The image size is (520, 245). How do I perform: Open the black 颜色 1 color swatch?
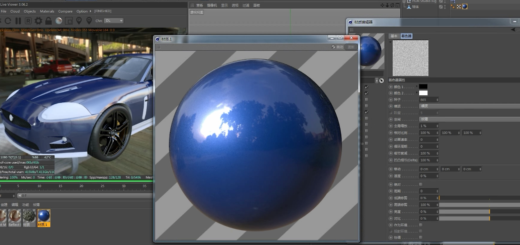tap(423, 86)
